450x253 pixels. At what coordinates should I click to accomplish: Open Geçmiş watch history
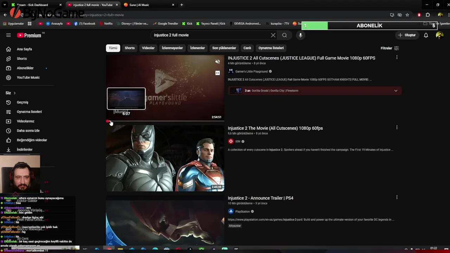click(x=22, y=102)
